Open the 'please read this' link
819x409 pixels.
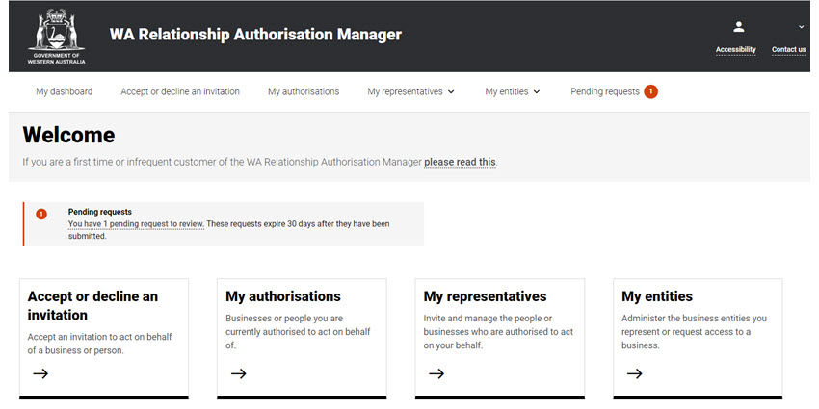460,162
